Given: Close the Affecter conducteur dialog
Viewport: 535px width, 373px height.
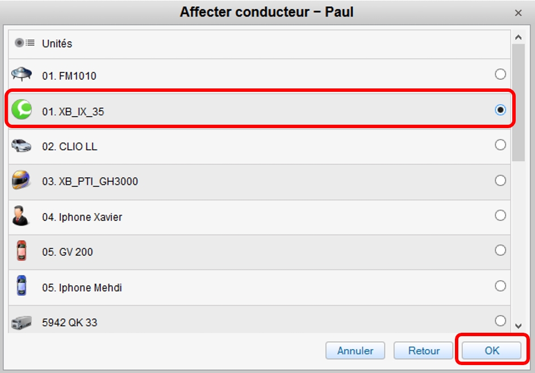Looking at the screenshot, I should (x=519, y=13).
